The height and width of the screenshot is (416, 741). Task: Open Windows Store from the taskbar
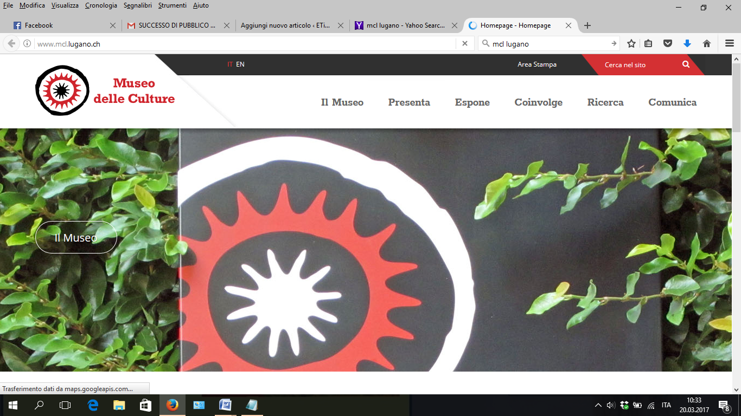coord(145,405)
